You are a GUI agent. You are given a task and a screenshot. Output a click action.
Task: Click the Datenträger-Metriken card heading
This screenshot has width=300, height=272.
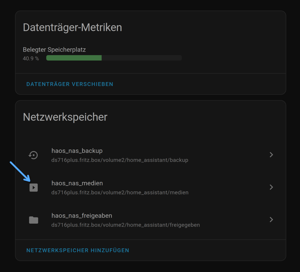point(72,27)
